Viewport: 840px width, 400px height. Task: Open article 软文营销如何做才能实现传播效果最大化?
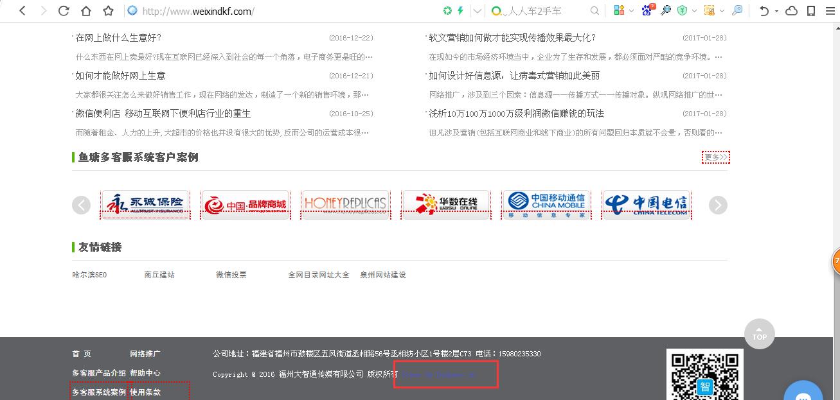[512, 38]
